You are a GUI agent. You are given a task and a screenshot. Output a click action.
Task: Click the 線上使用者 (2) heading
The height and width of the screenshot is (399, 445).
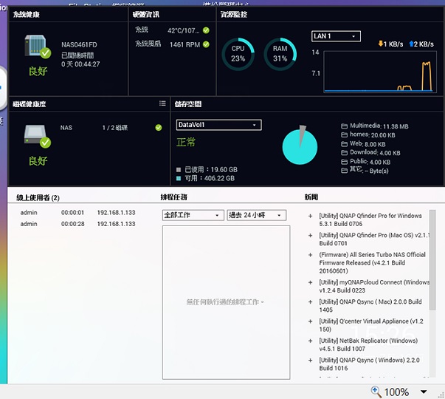point(38,197)
